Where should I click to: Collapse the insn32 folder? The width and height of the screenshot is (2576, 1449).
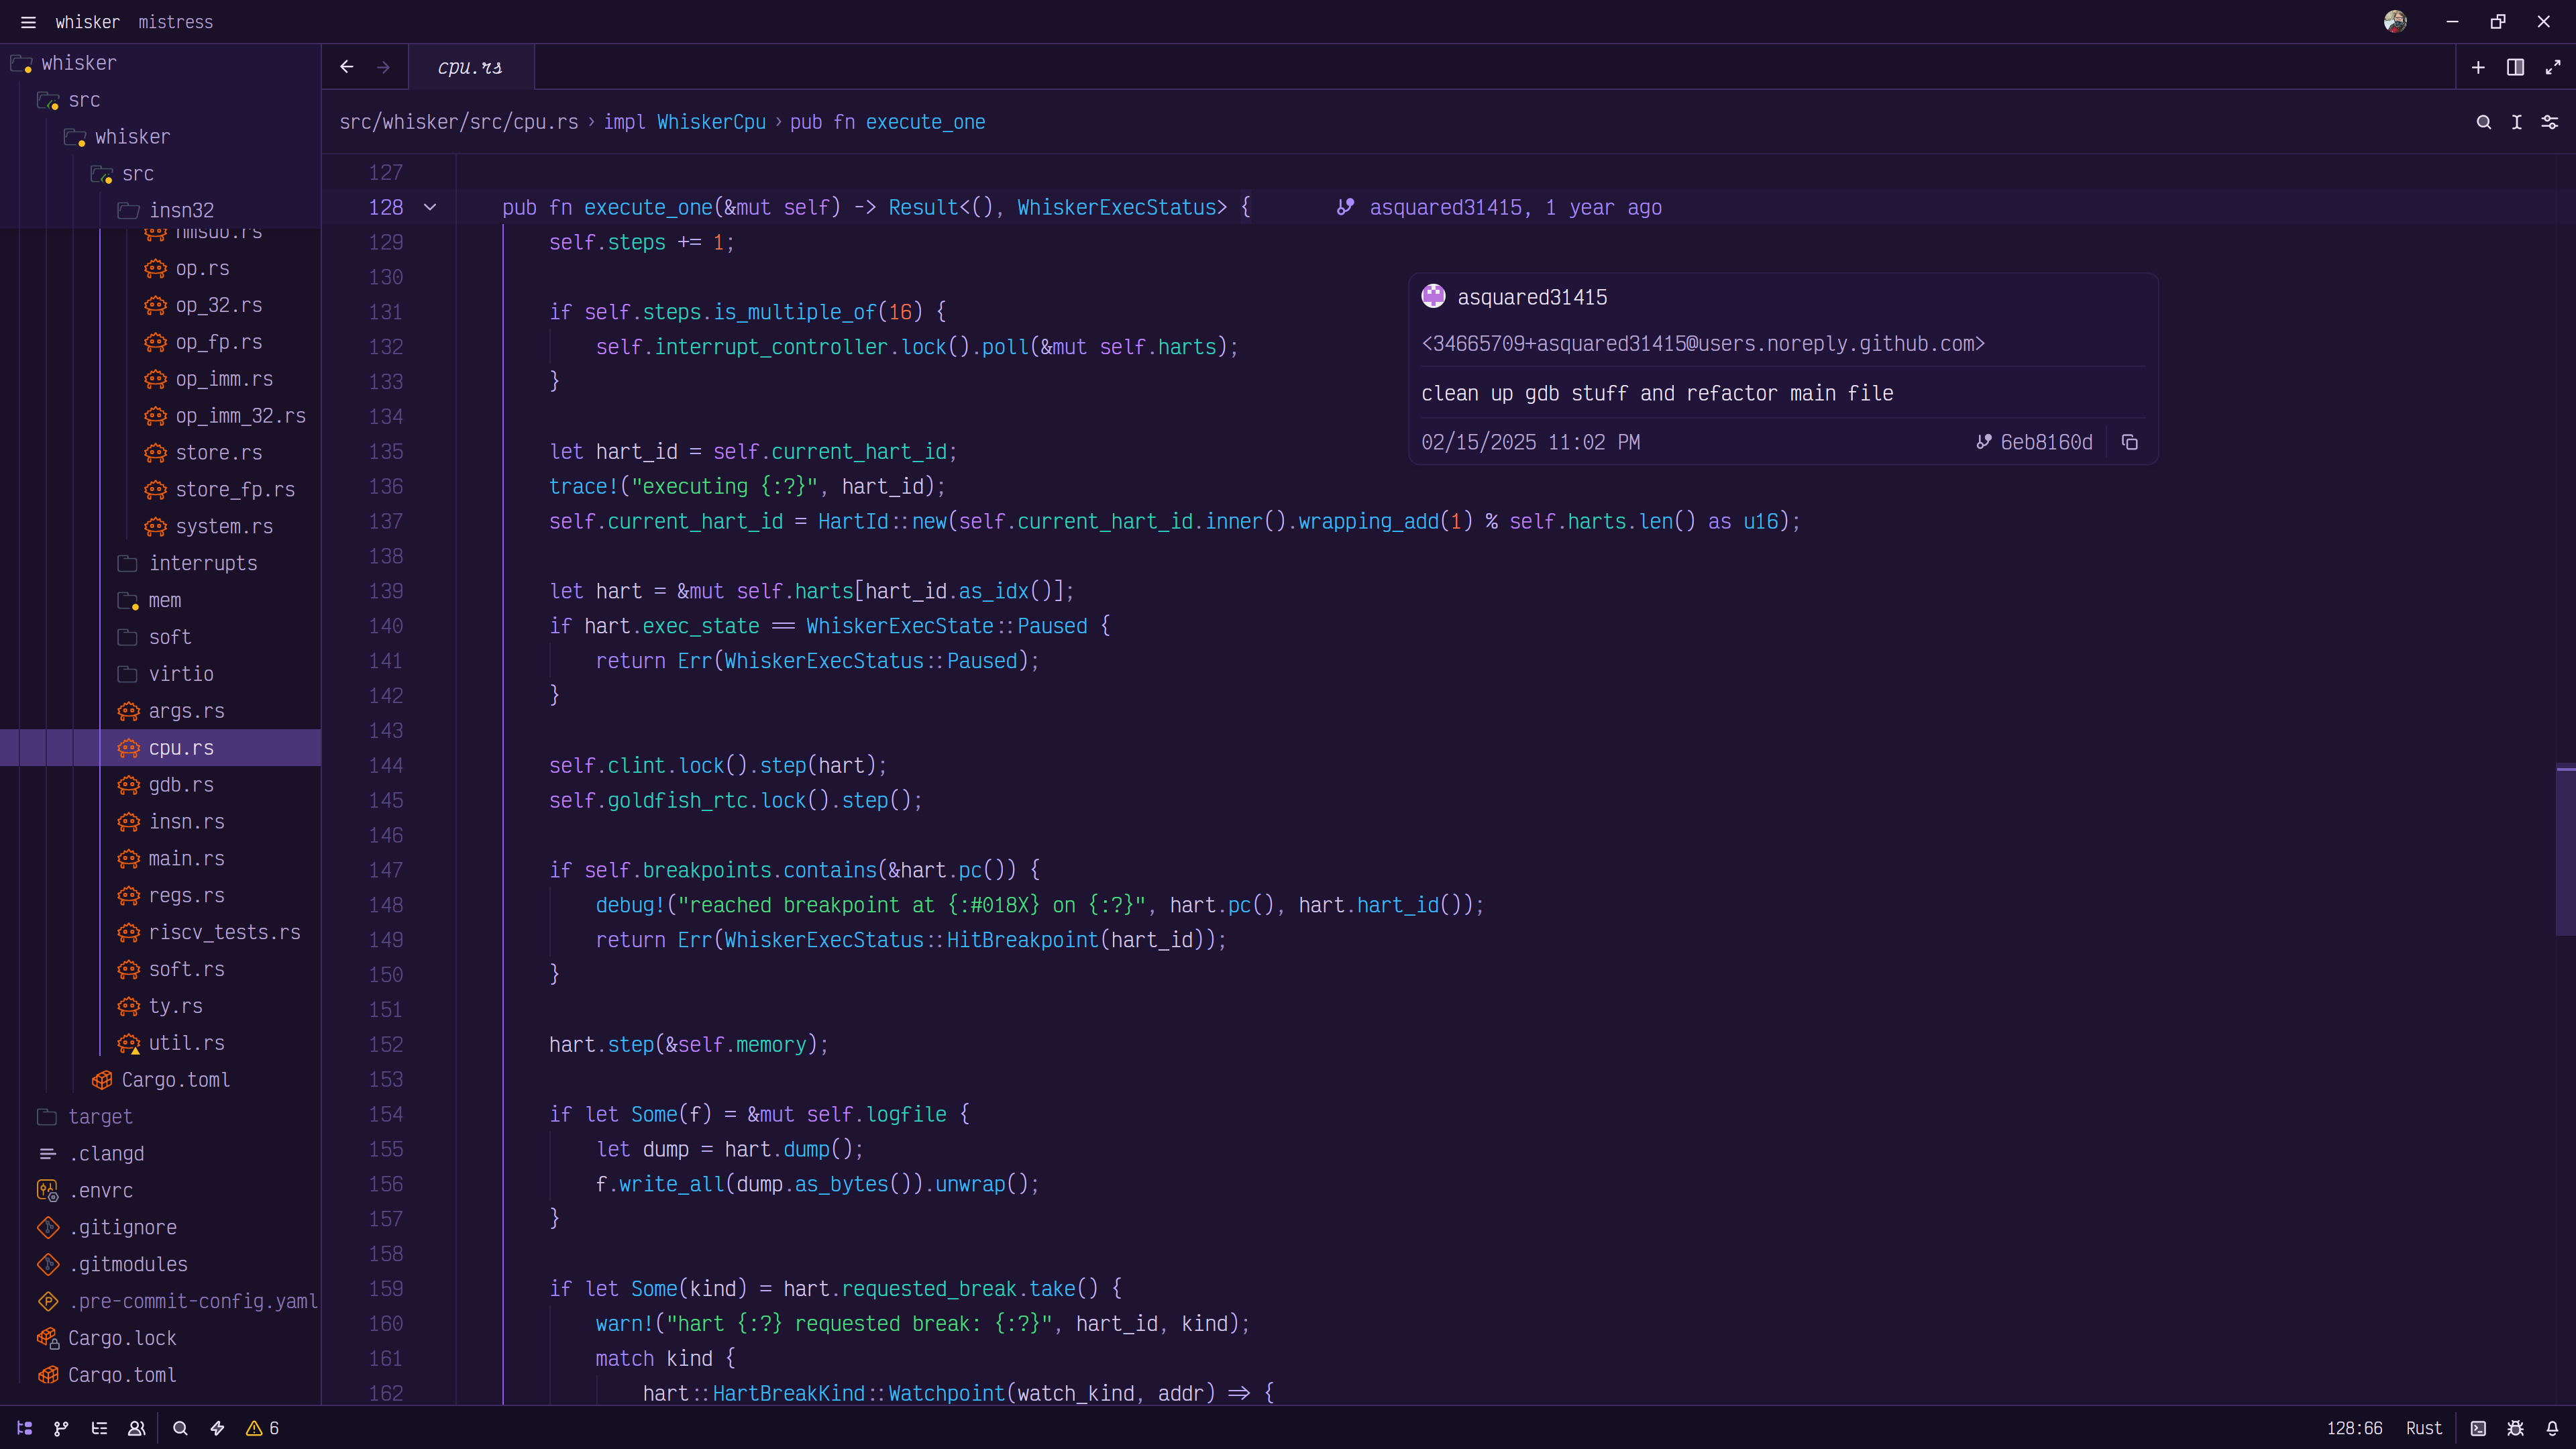click(160, 210)
